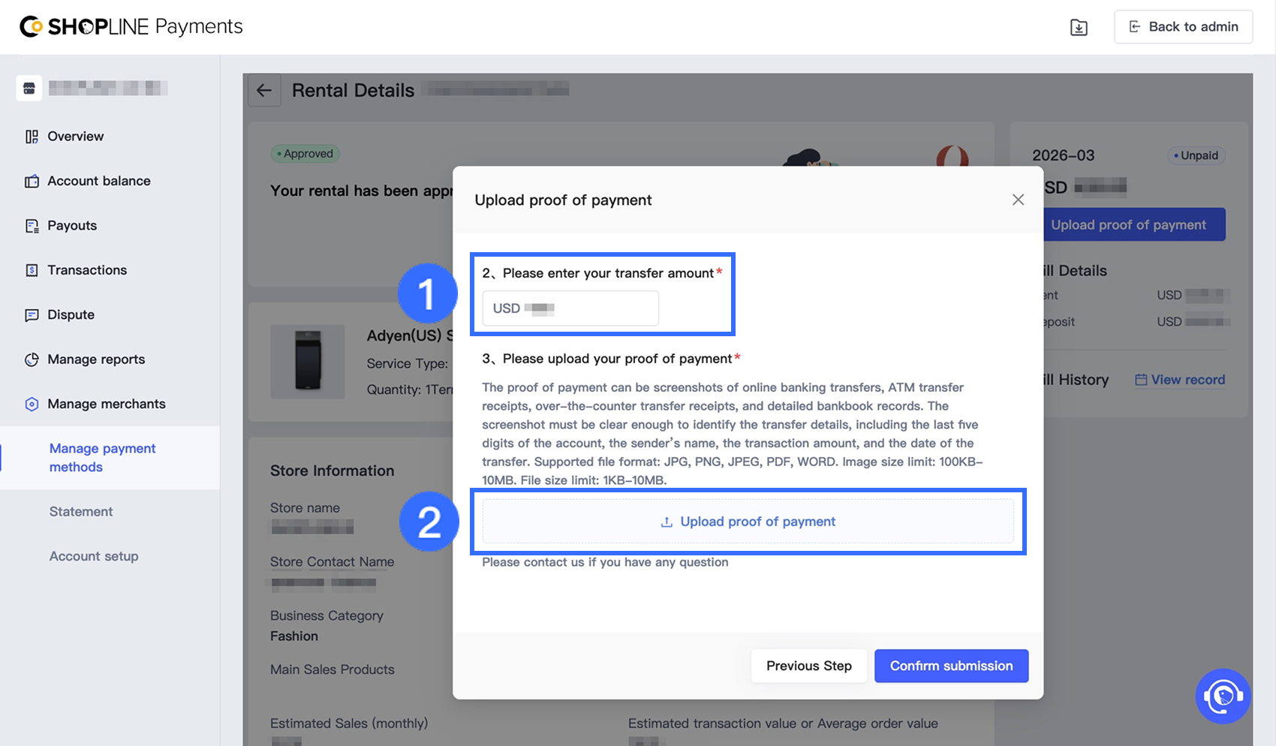This screenshot has width=1276, height=746.
Task: Close the Upload proof of payment dialog
Action: pos(1018,200)
